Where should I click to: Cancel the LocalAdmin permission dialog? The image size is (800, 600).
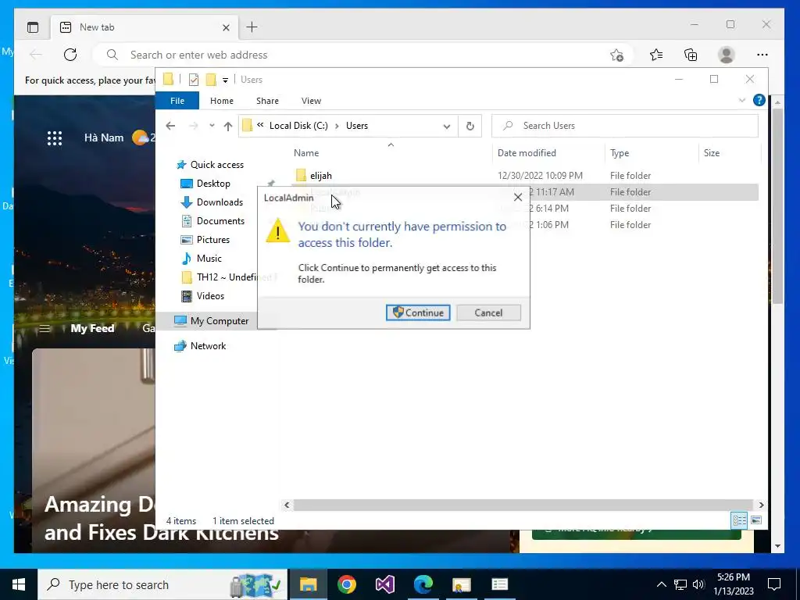pyautogui.click(x=488, y=312)
